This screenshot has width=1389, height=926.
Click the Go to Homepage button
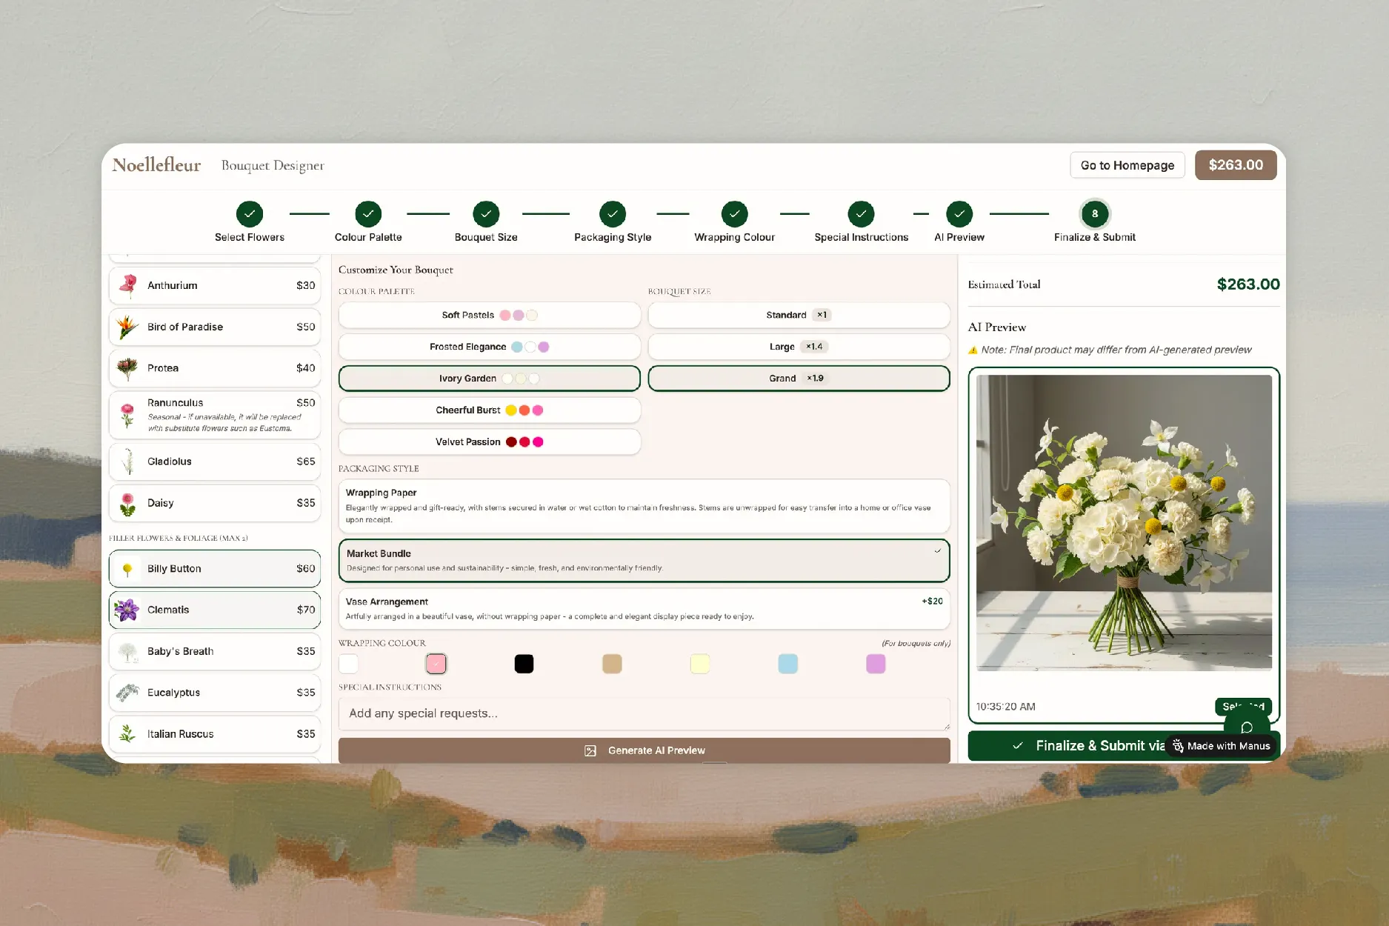[x=1127, y=165]
